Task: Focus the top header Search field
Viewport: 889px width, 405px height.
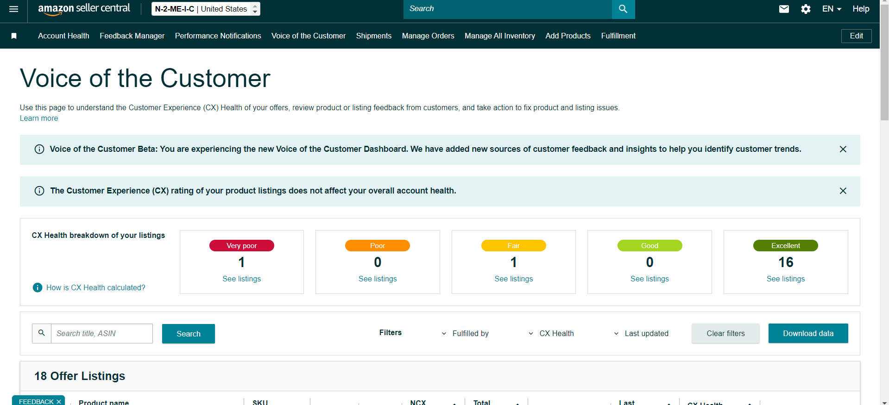Action: 507,9
